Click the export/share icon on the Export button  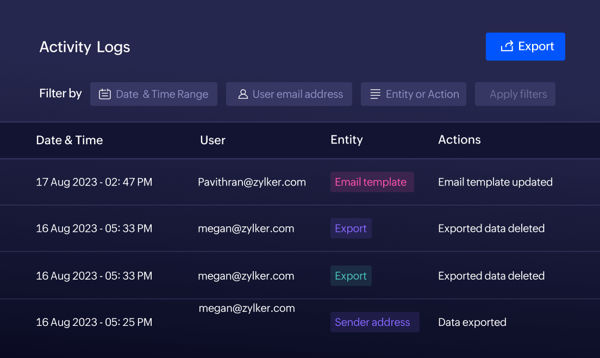click(x=507, y=46)
